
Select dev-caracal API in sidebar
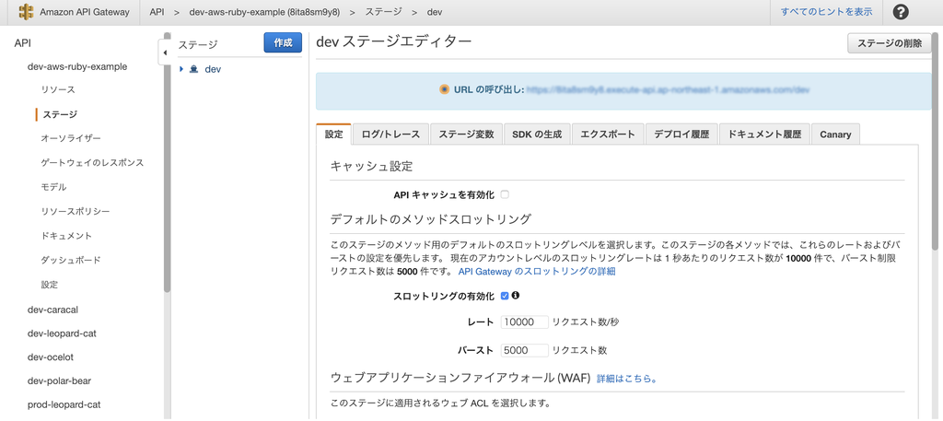tap(52, 310)
